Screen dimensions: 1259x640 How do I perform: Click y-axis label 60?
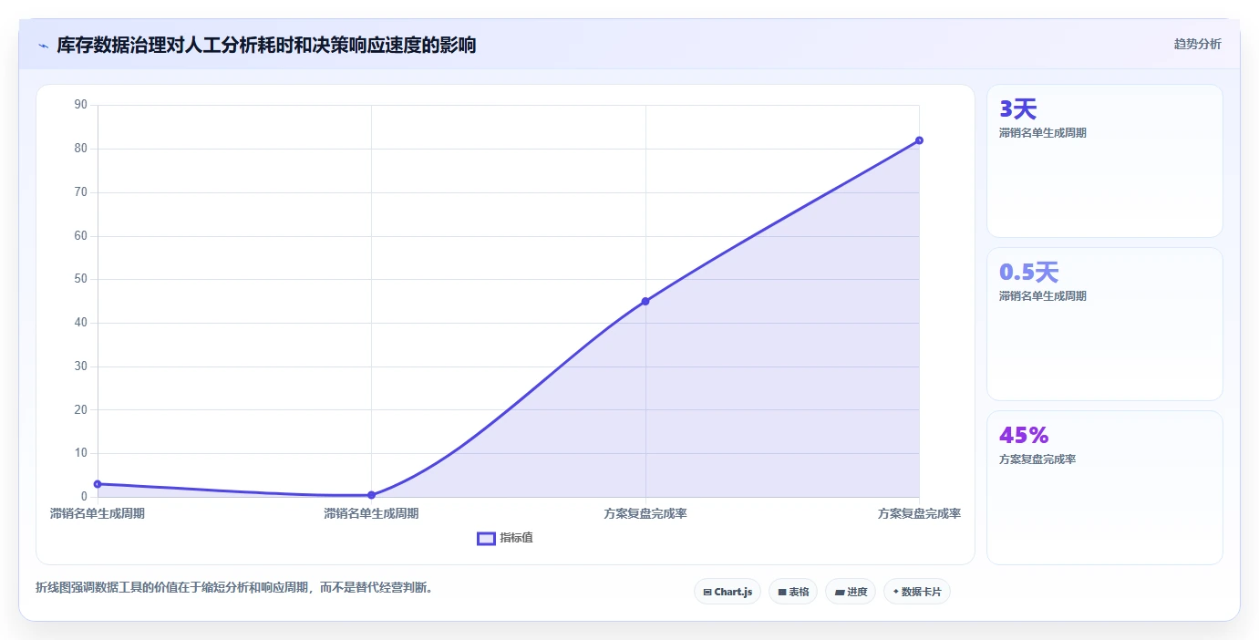tap(80, 235)
